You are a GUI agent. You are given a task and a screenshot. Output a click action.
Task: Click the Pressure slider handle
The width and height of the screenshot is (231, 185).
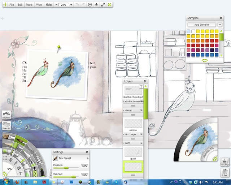(x=66, y=168)
